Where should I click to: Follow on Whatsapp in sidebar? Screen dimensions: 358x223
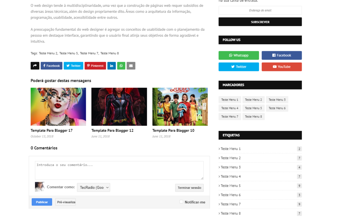tap(239, 55)
